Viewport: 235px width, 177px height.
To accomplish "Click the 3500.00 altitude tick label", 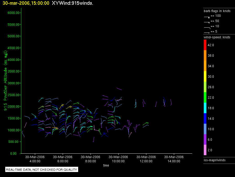I will [13, 71].
